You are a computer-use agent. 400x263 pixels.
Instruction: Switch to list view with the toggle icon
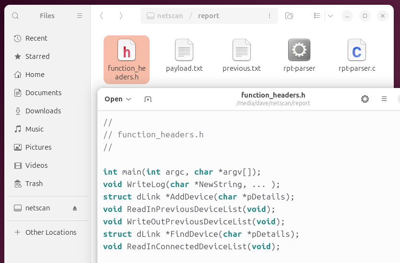coord(317,16)
